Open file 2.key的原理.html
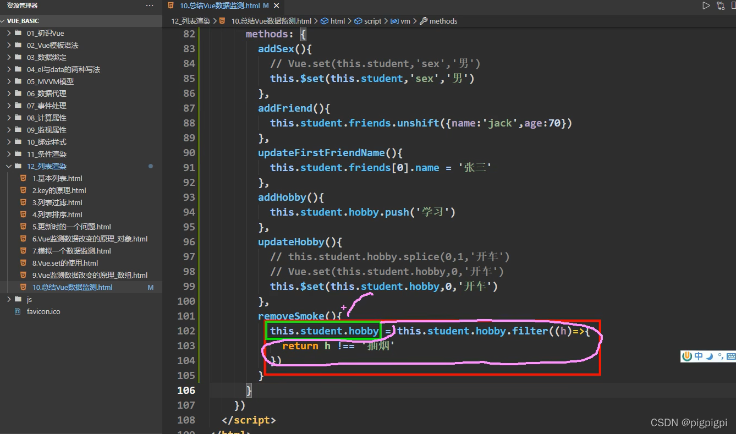This screenshot has height=434, width=736. pyautogui.click(x=81, y=190)
